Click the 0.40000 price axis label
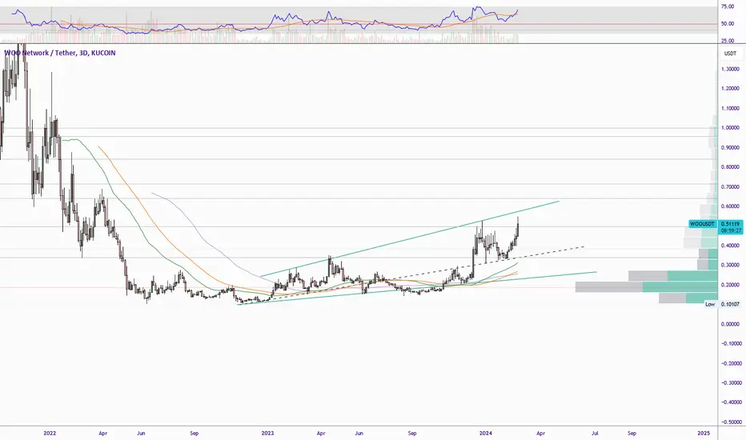The height and width of the screenshot is (440, 746). click(730, 246)
